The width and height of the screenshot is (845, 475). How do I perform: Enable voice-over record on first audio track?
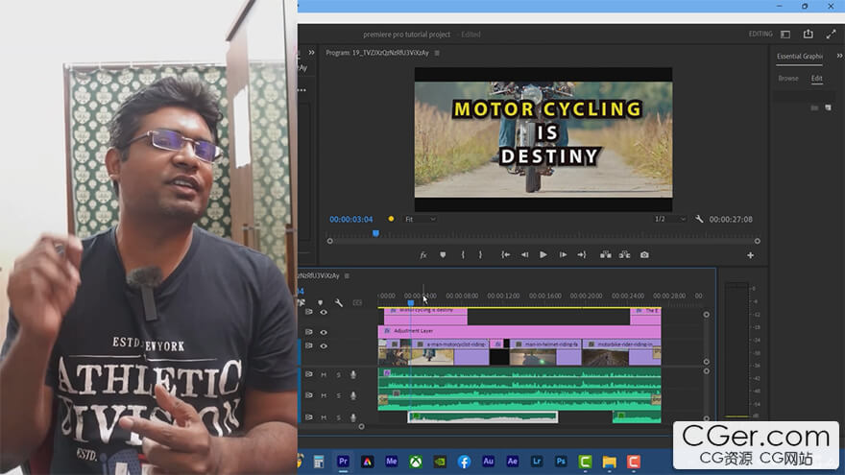tap(353, 375)
